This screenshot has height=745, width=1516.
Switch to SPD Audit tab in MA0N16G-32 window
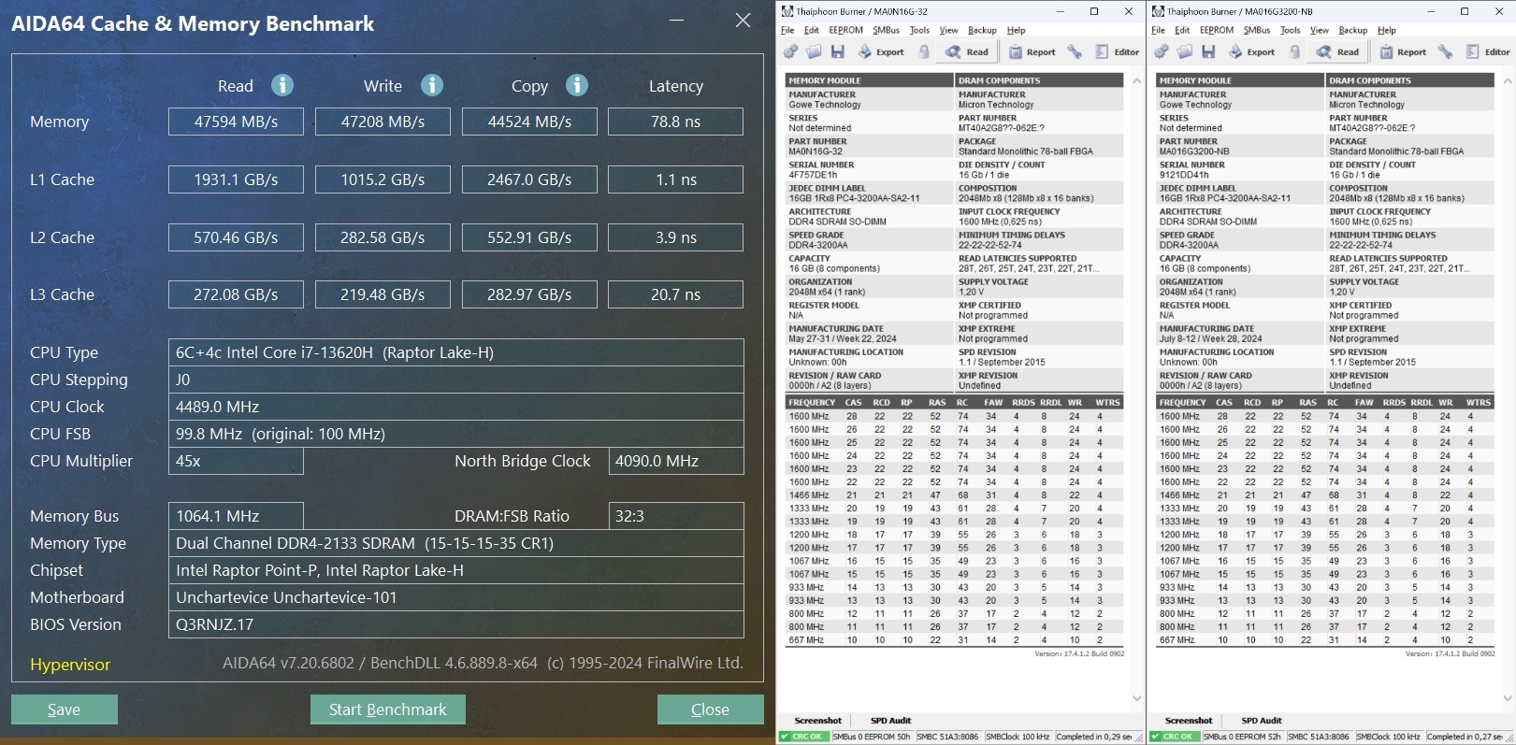click(891, 721)
